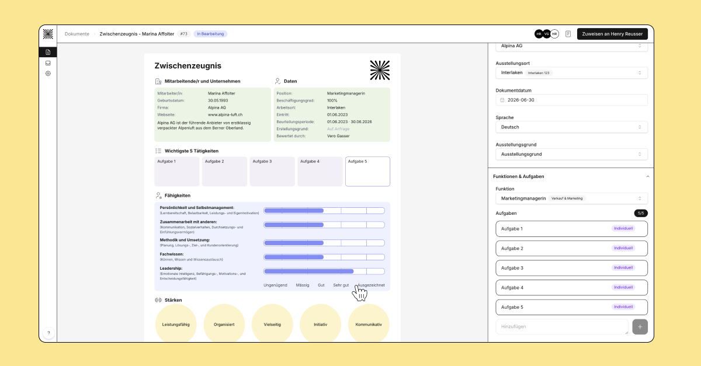Click the #73 document number badge
This screenshot has width=701, height=366.
pyautogui.click(x=184, y=34)
